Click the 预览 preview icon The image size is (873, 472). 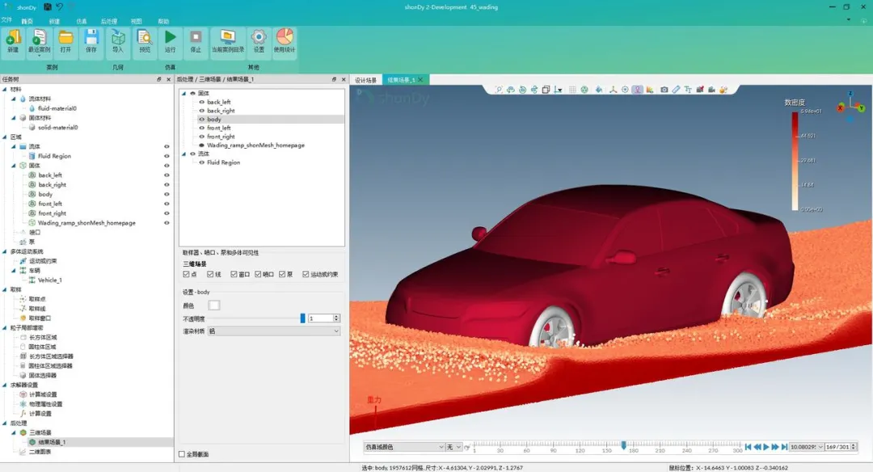(144, 42)
